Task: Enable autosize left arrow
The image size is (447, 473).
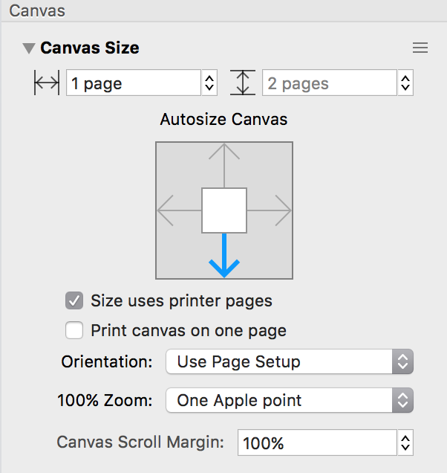Action: point(180,210)
